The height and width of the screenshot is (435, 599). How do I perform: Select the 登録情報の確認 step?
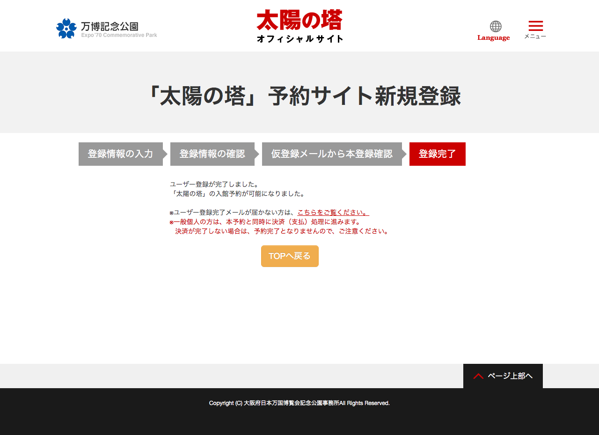[x=212, y=154]
